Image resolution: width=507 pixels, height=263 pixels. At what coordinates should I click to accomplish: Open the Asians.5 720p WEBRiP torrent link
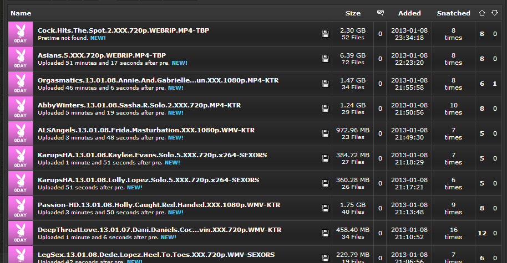coord(102,55)
